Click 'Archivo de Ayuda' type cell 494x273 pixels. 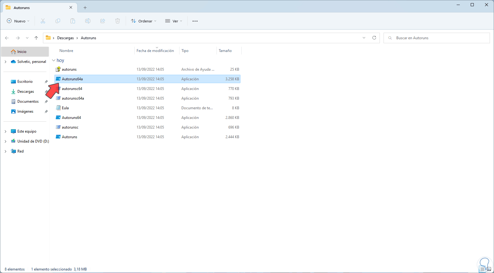[198, 69]
